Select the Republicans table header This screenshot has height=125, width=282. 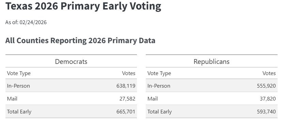[x=211, y=61]
